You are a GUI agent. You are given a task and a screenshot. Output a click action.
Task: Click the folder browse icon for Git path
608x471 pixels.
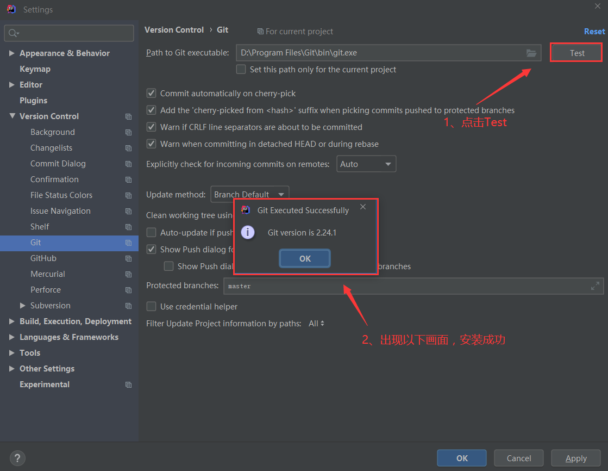pyautogui.click(x=531, y=53)
